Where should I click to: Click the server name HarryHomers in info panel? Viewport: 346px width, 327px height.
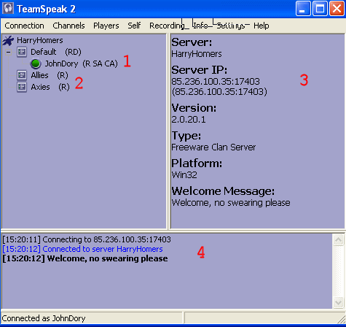(197, 54)
